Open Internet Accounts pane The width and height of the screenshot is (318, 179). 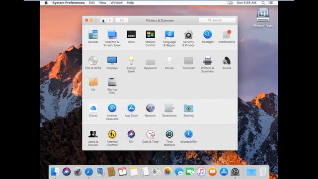(x=112, y=112)
